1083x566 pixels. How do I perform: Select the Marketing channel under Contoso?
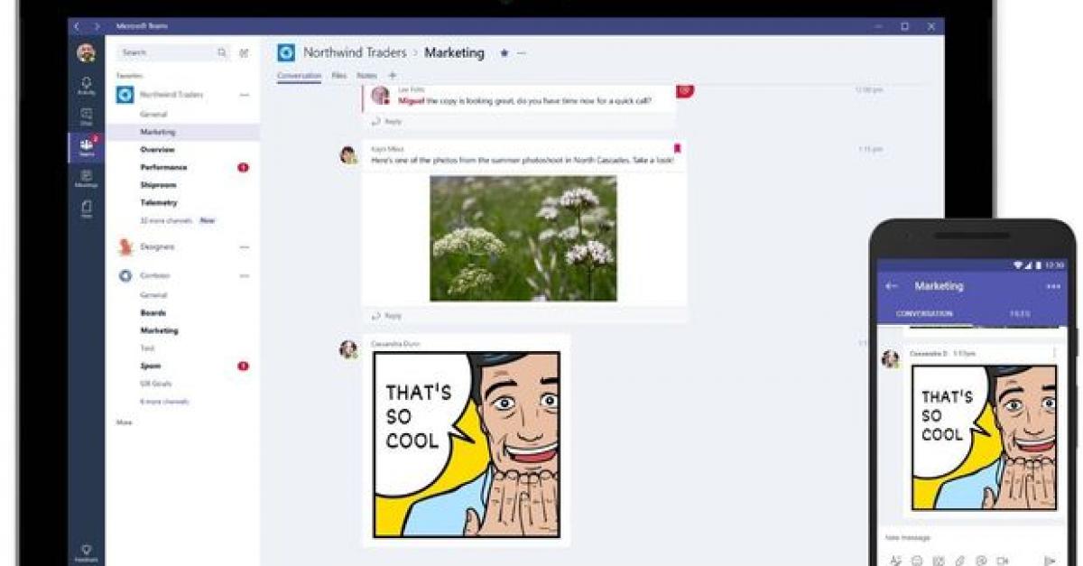159,331
